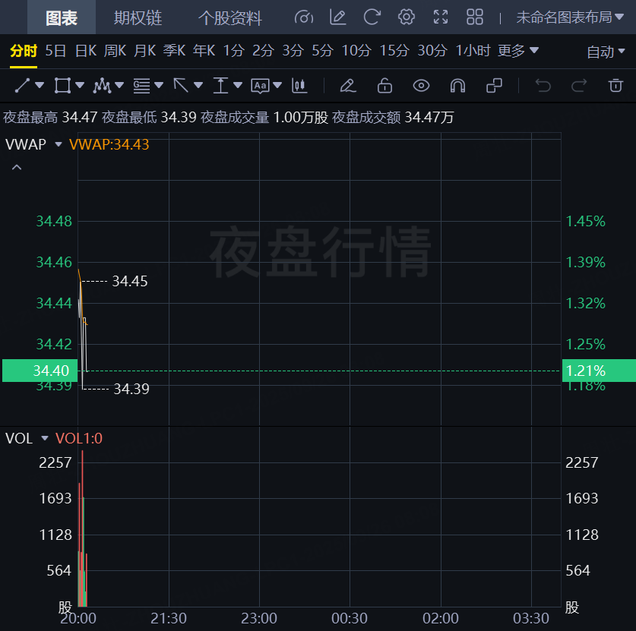Image resolution: width=636 pixels, height=631 pixels.
Task: Toggle drawings visibility with eye icon
Action: 421,85
